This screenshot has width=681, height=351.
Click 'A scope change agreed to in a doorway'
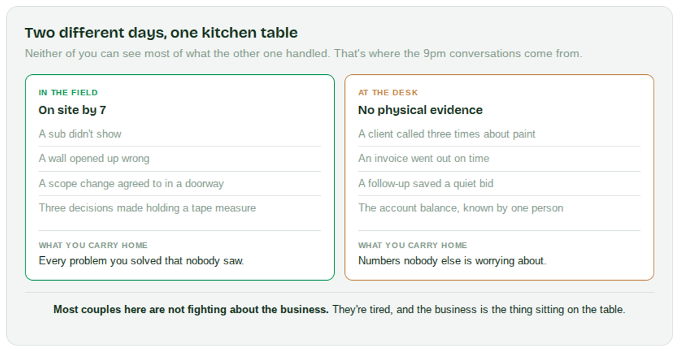(x=179, y=184)
